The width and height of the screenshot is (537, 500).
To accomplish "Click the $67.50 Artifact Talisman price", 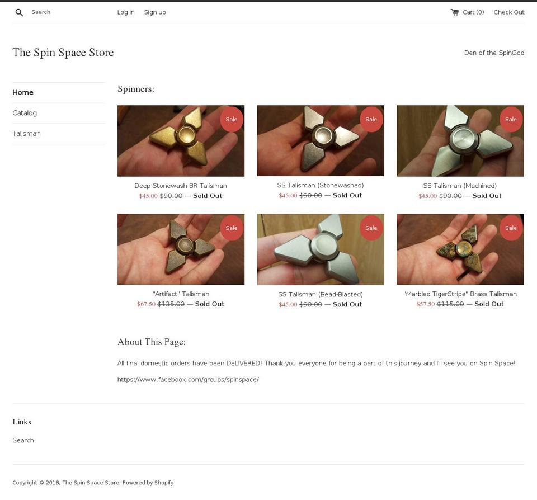I will (146, 304).
